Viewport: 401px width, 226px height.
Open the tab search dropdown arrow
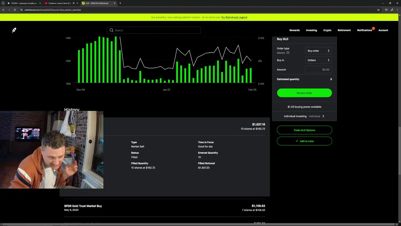[3, 3]
